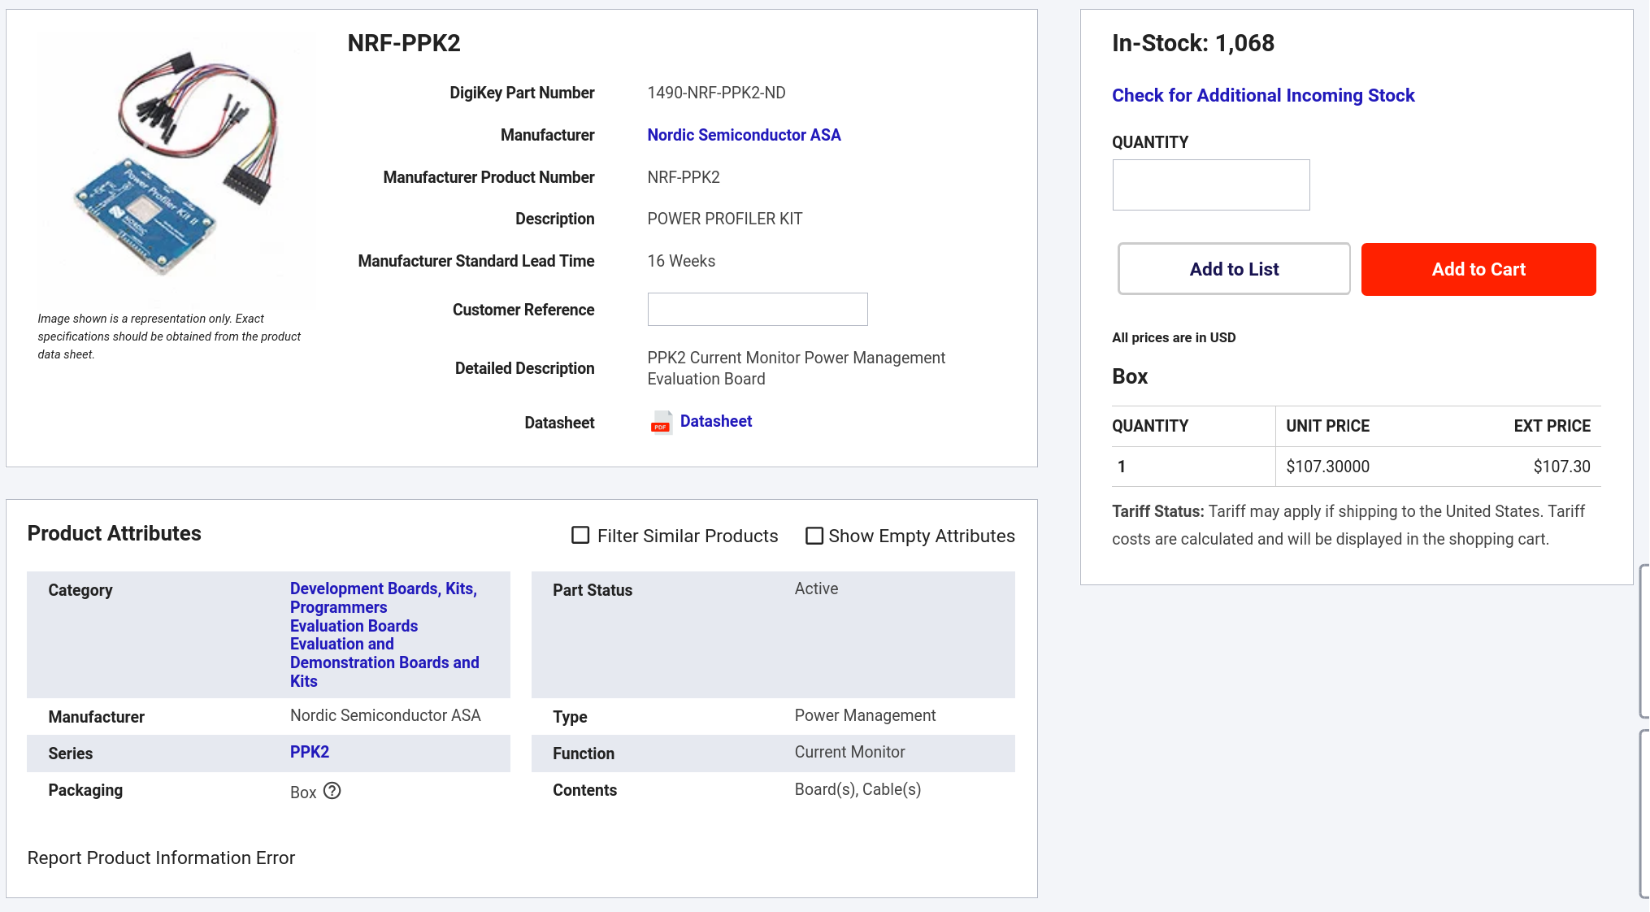1650x912 pixels.
Task: Click the NRF-PPK2 product title heading
Action: [x=404, y=43]
